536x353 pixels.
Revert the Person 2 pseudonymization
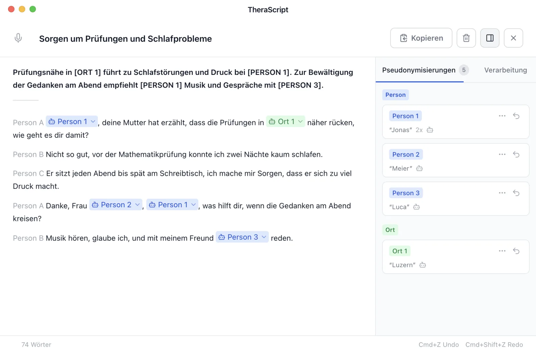pos(516,154)
